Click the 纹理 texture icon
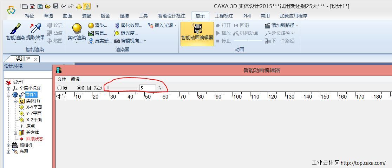This screenshot has height=168, width=392. point(49,26)
